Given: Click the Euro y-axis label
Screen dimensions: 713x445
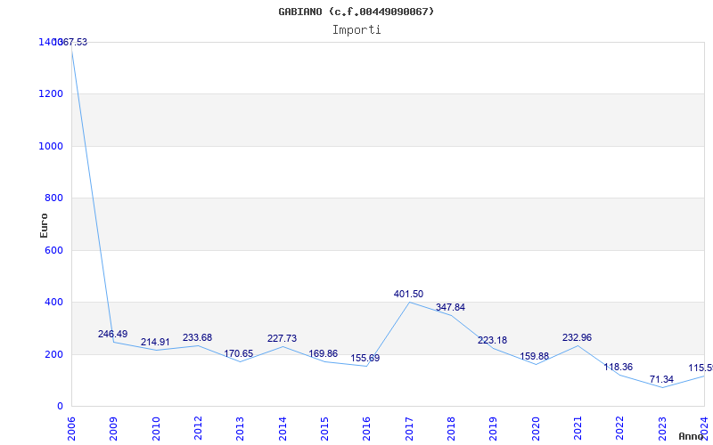Looking at the screenshot, I should [x=44, y=225].
